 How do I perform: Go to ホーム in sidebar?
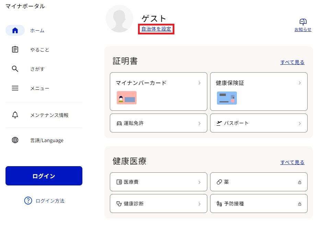click(37, 30)
